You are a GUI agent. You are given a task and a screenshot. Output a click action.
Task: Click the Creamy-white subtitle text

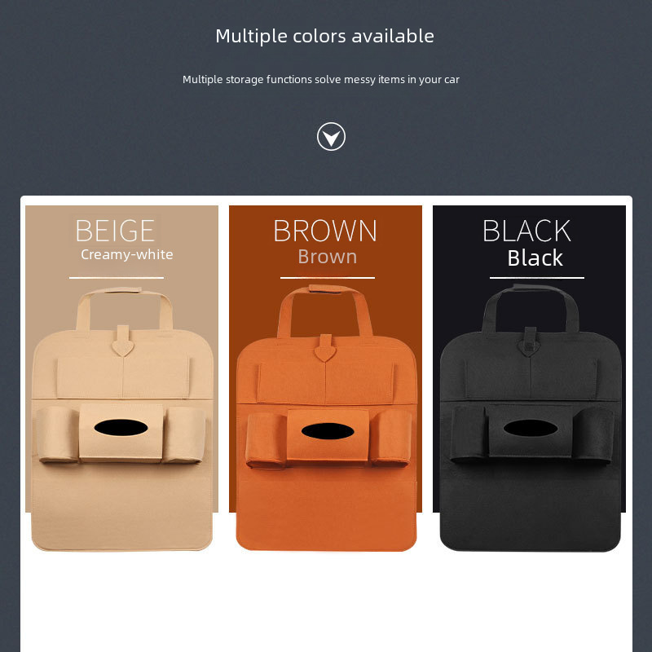click(x=127, y=254)
